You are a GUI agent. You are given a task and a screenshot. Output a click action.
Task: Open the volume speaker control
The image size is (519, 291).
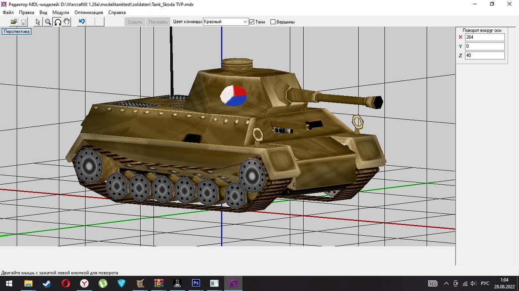click(x=473, y=284)
